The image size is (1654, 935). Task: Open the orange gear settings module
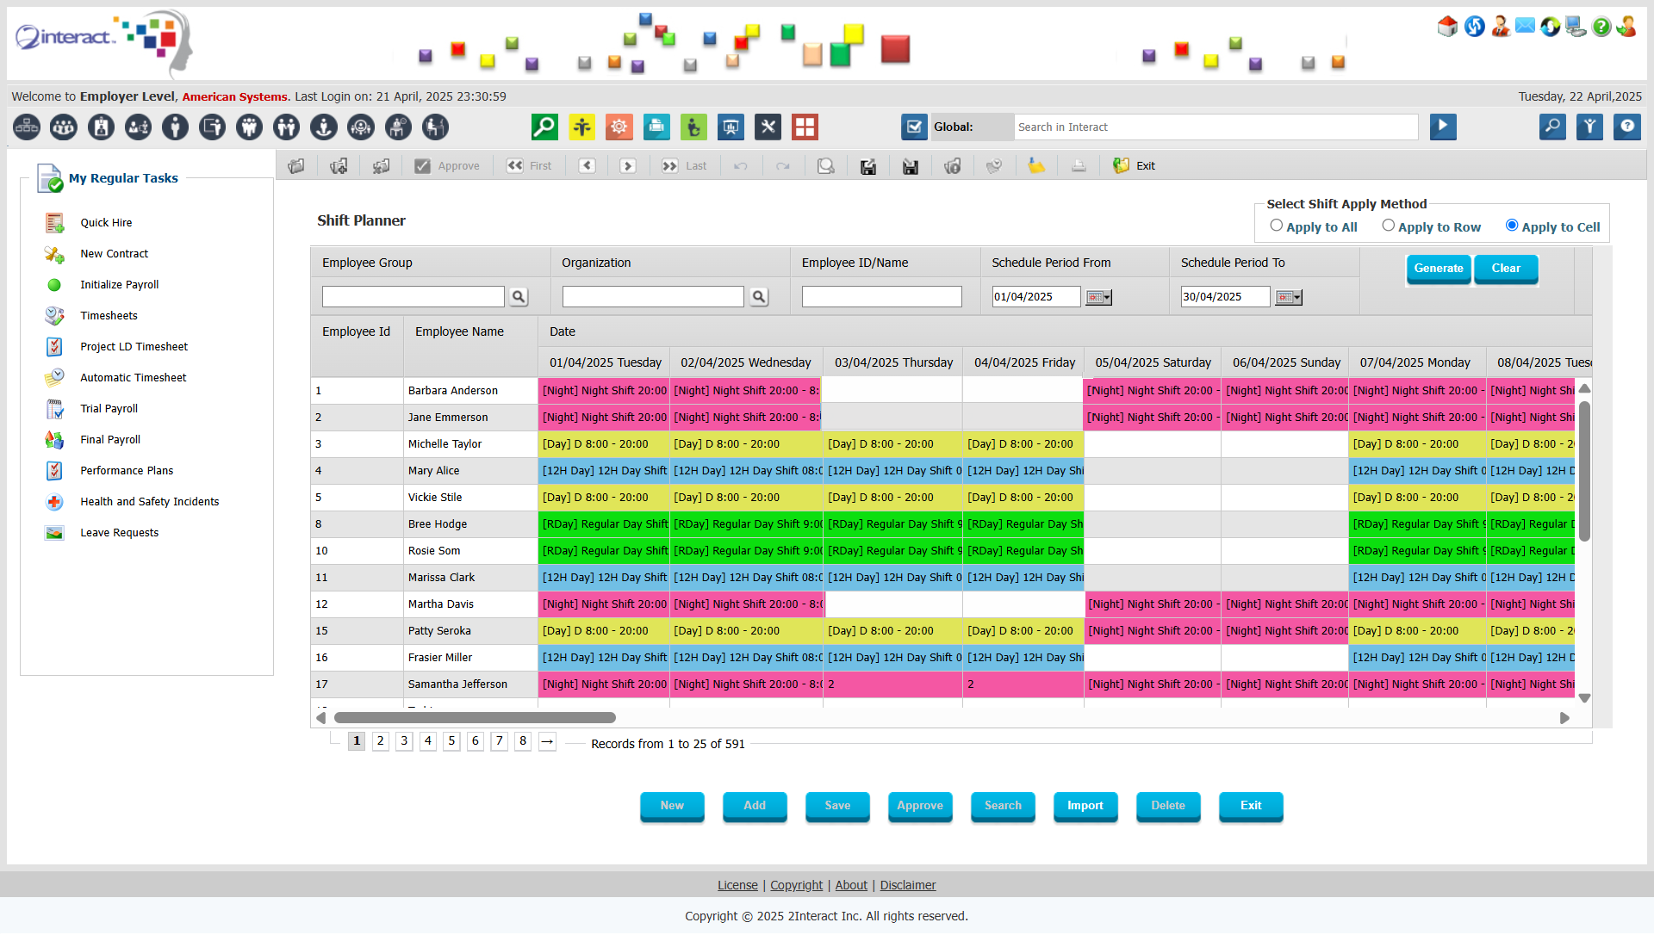coord(619,127)
